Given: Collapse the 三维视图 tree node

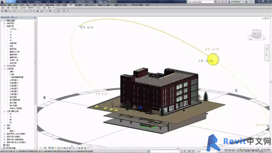Looking at the screenshot, I should 5,69.
